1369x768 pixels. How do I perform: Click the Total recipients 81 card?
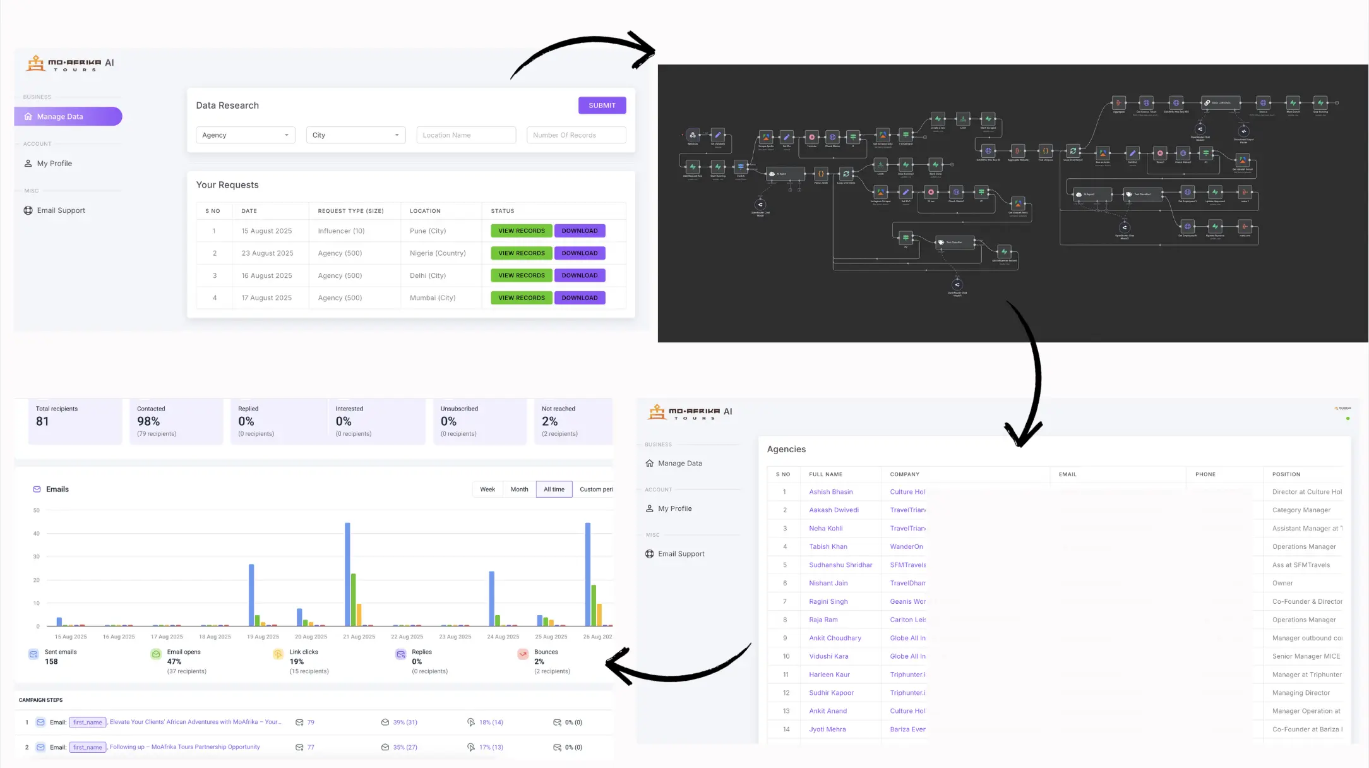point(75,421)
